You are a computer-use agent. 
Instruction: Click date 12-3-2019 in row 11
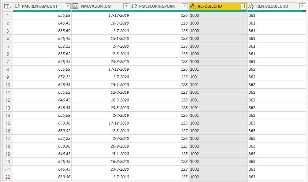pos(120,92)
